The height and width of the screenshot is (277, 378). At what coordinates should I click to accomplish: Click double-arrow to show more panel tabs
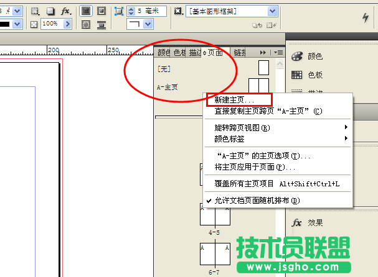tap(263, 52)
